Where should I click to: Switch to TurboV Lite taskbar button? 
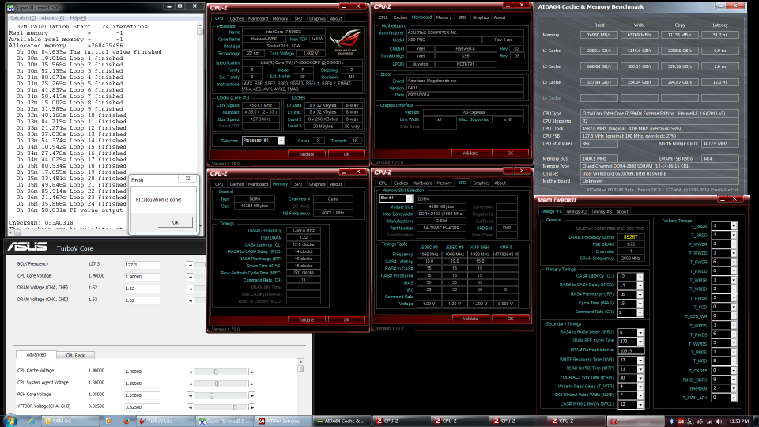click(x=164, y=421)
